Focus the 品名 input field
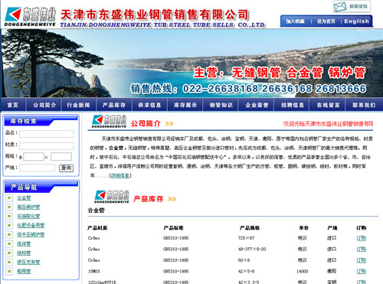This screenshot has height=284, width=383. [47, 134]
